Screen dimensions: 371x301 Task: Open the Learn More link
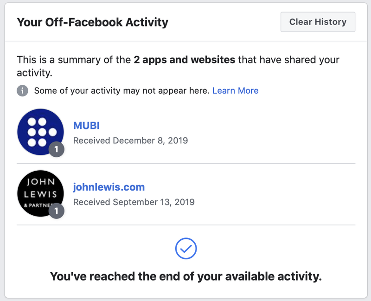coord(235,90)
